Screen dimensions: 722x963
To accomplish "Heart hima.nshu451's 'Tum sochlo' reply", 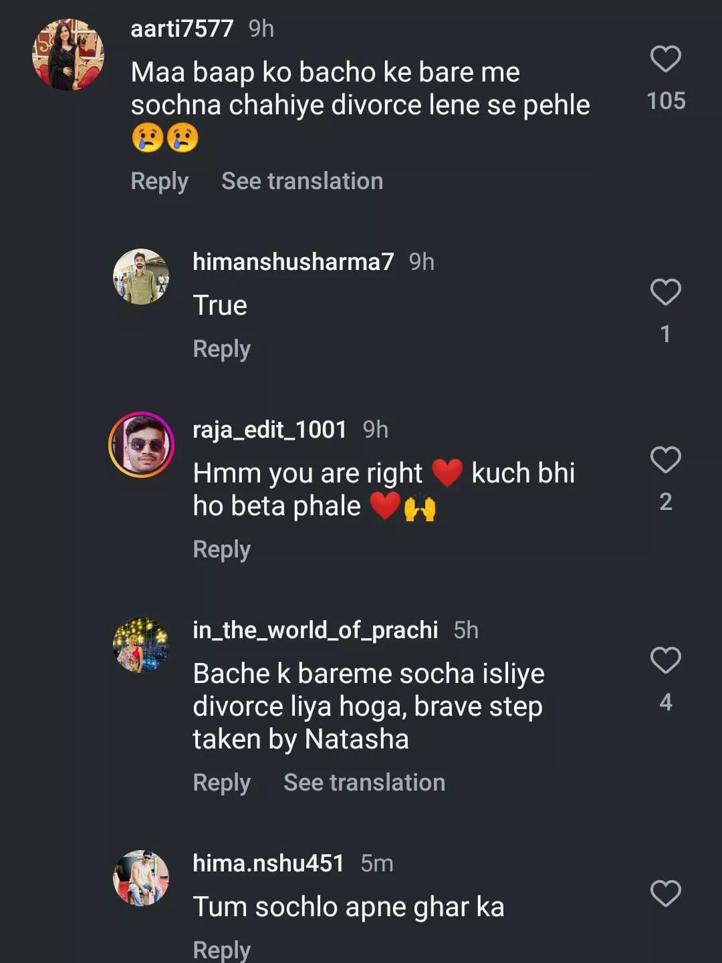I will pos(665,893).
